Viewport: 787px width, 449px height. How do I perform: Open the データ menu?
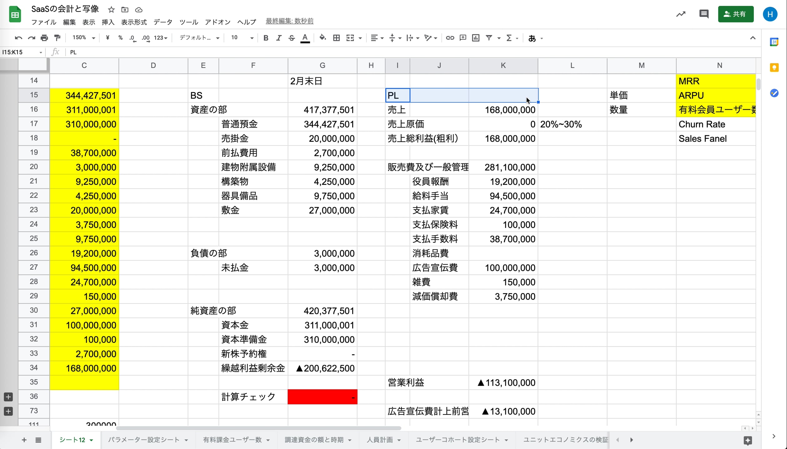click(162, 22)
